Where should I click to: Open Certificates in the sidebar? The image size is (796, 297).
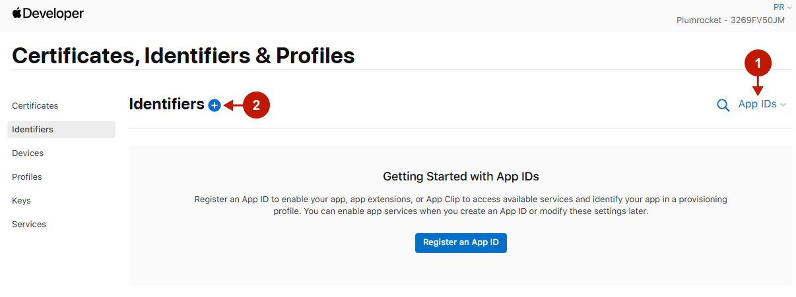click(35, 105)
